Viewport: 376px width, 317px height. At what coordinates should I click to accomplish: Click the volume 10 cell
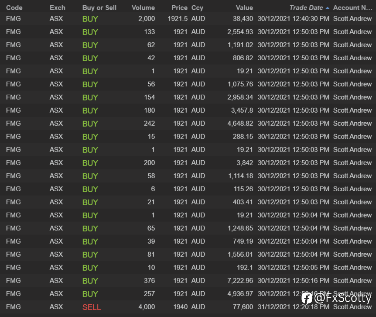[151, 267]
